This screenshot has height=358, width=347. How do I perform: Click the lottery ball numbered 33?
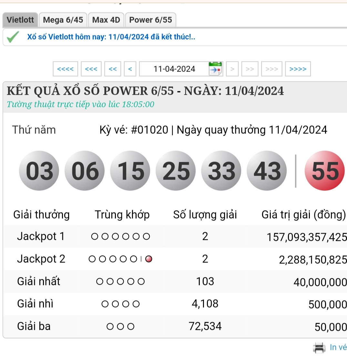(221, 171)
